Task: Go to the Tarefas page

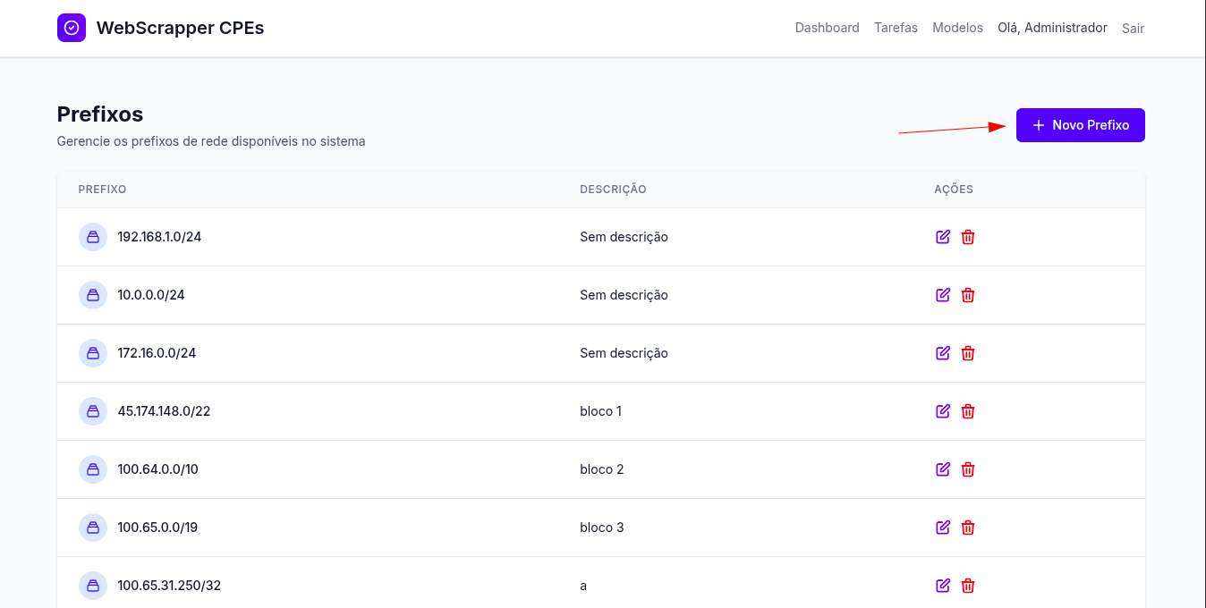Action: click(896, 28)
